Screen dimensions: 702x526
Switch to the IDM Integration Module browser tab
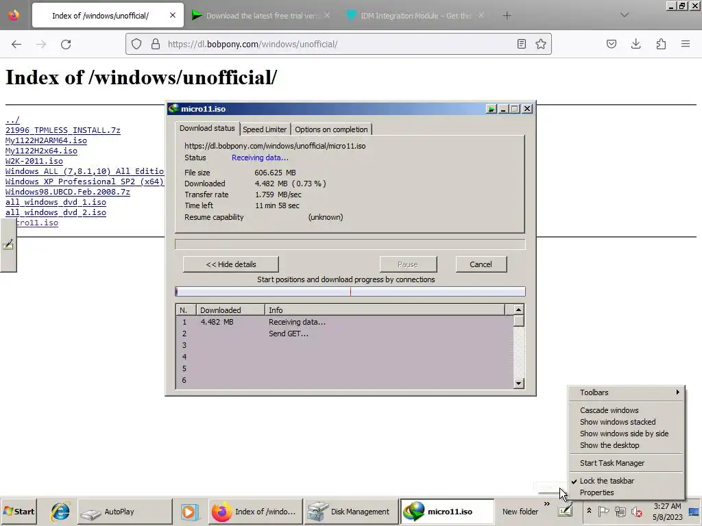[415, 16]
